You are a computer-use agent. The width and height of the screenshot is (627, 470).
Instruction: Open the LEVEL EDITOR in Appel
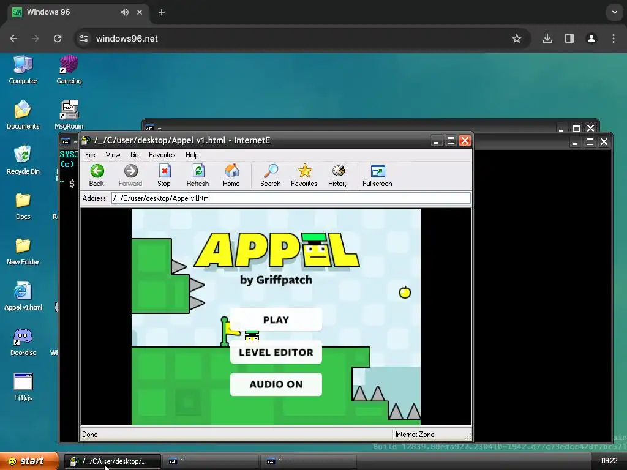(276, 352)
